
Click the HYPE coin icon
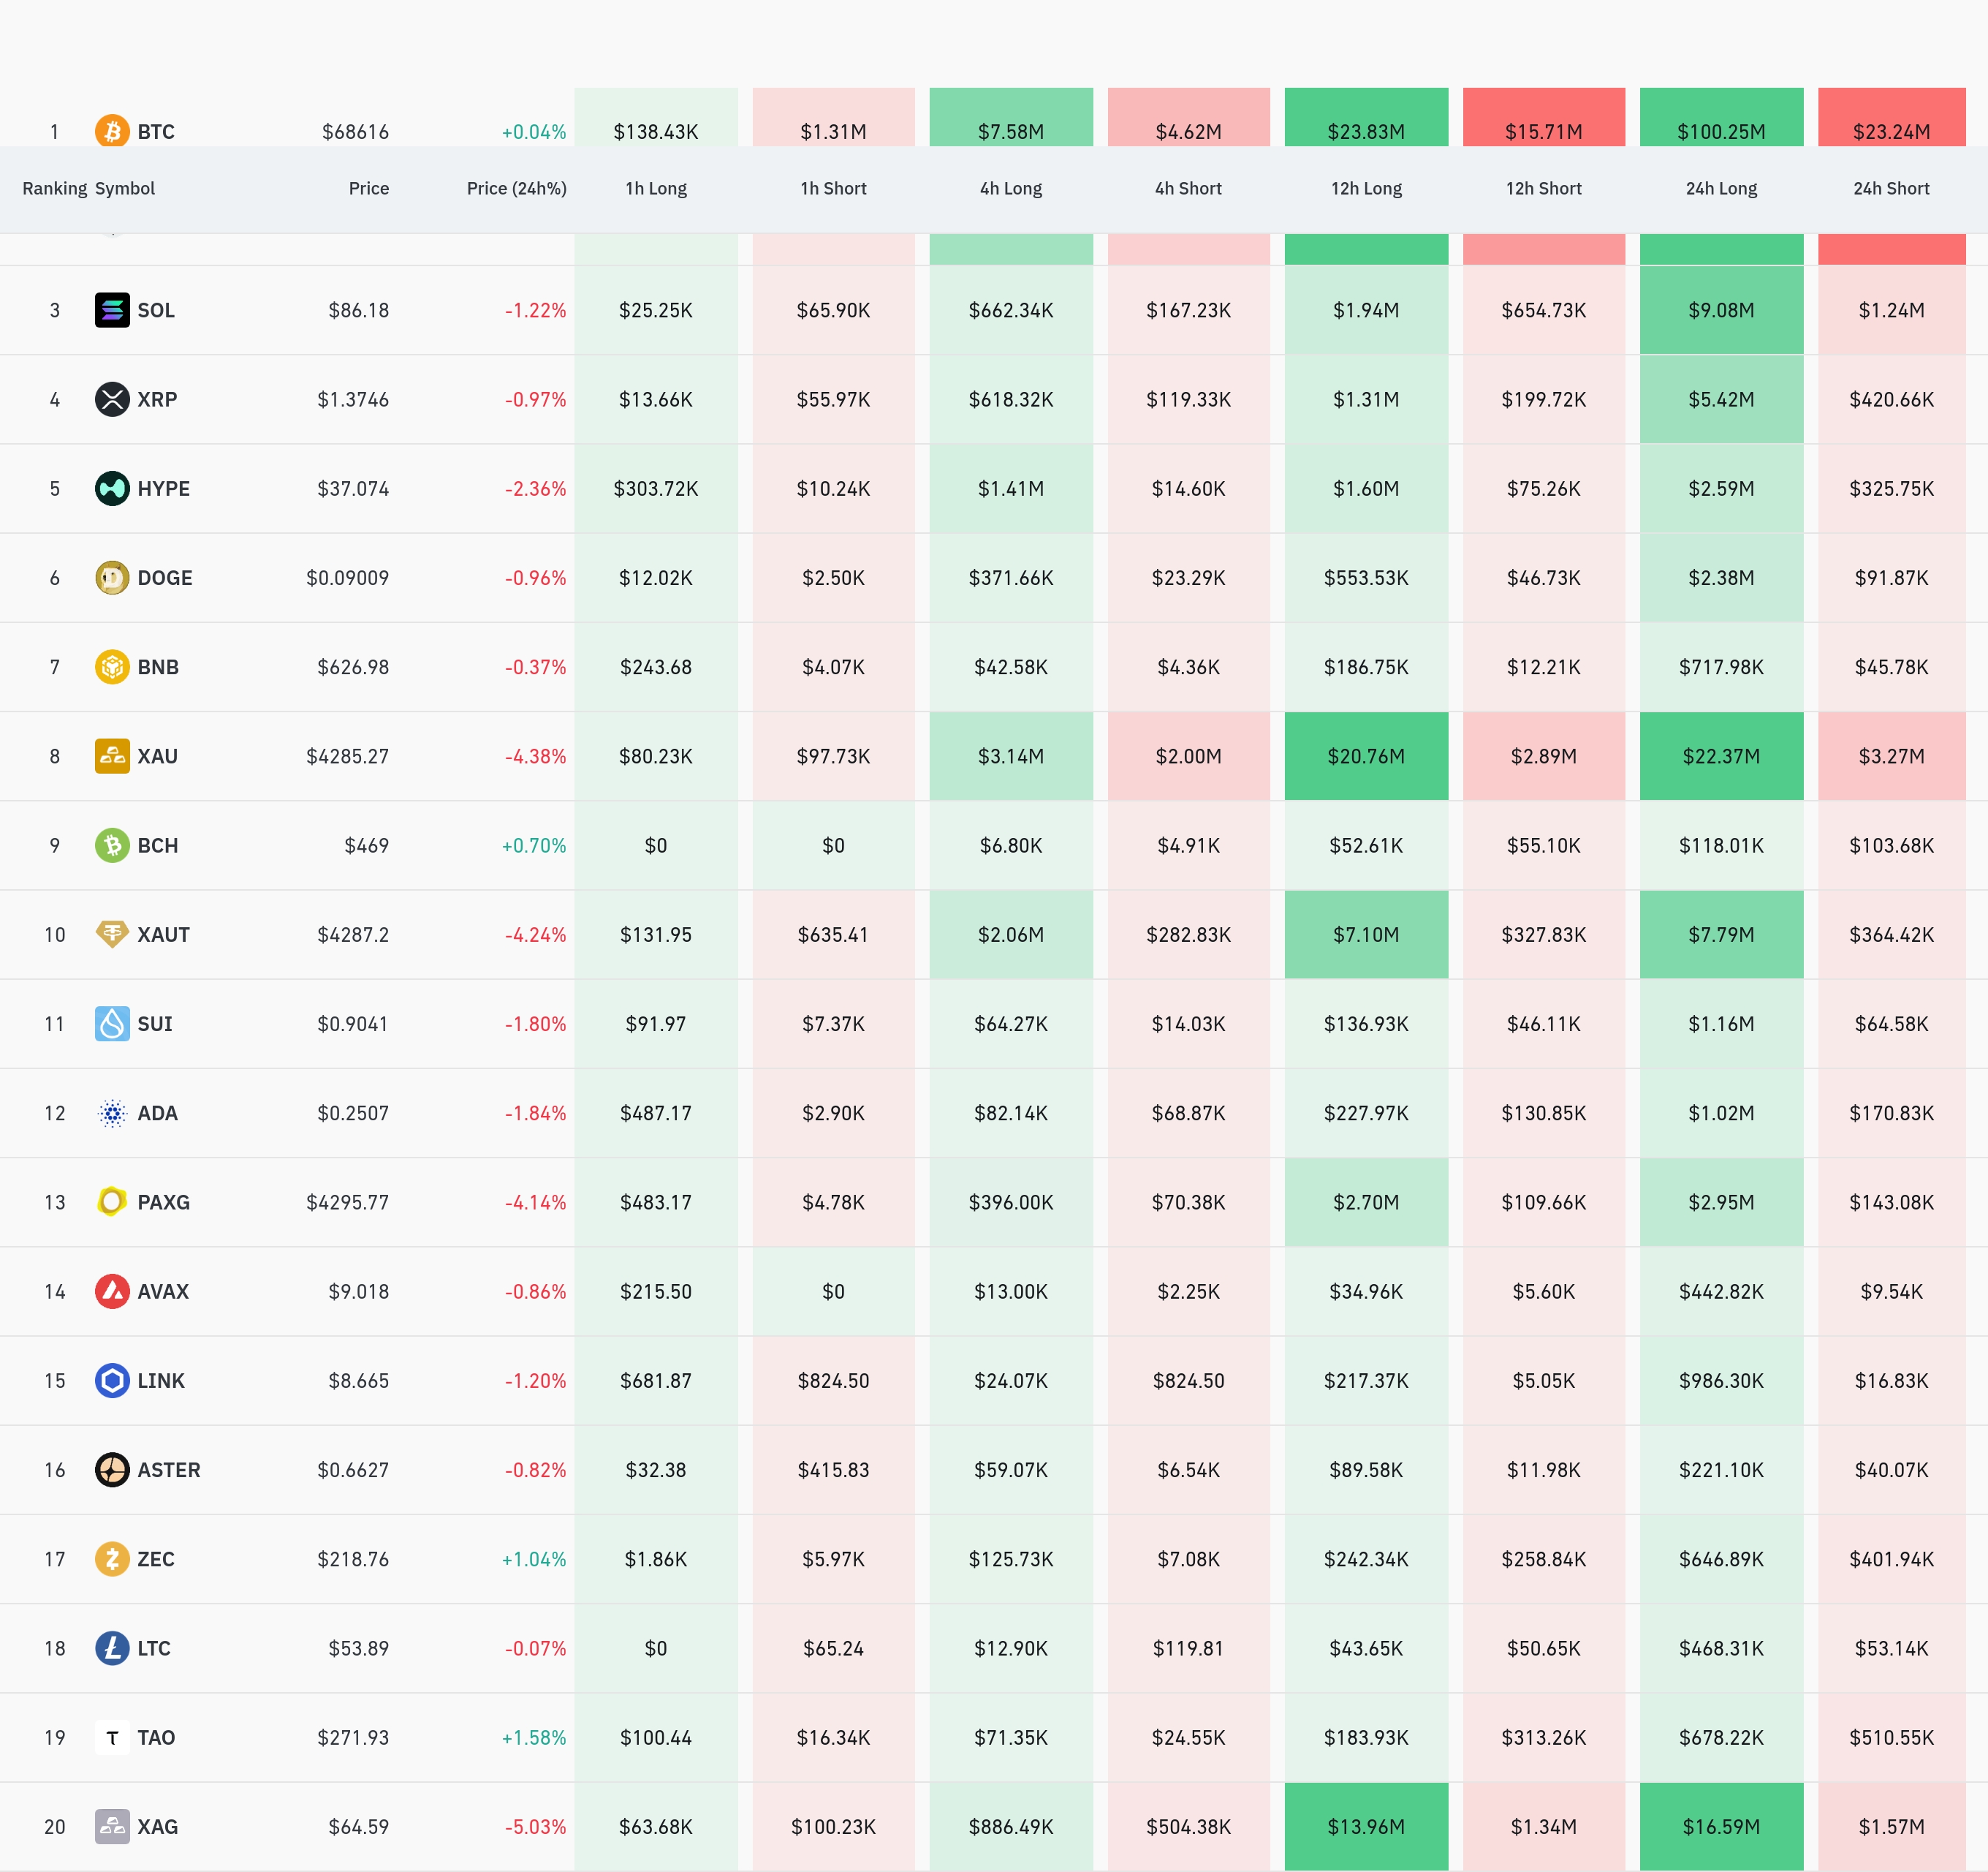112,488
